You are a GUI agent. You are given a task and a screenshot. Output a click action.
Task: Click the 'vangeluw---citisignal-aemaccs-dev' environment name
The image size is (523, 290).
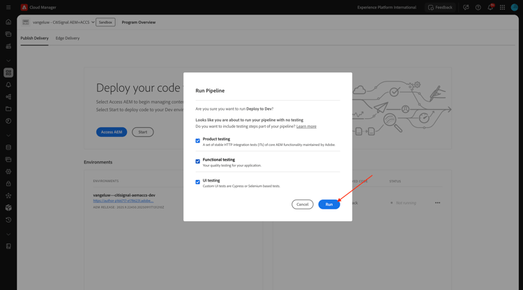124,195
